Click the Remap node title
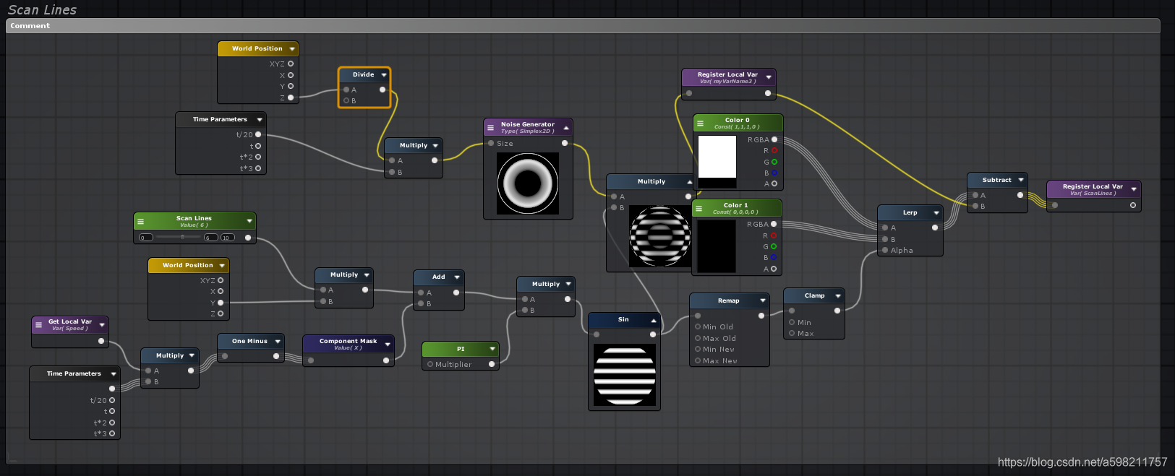Screen dimensions: 1175x476 point(729,300)
